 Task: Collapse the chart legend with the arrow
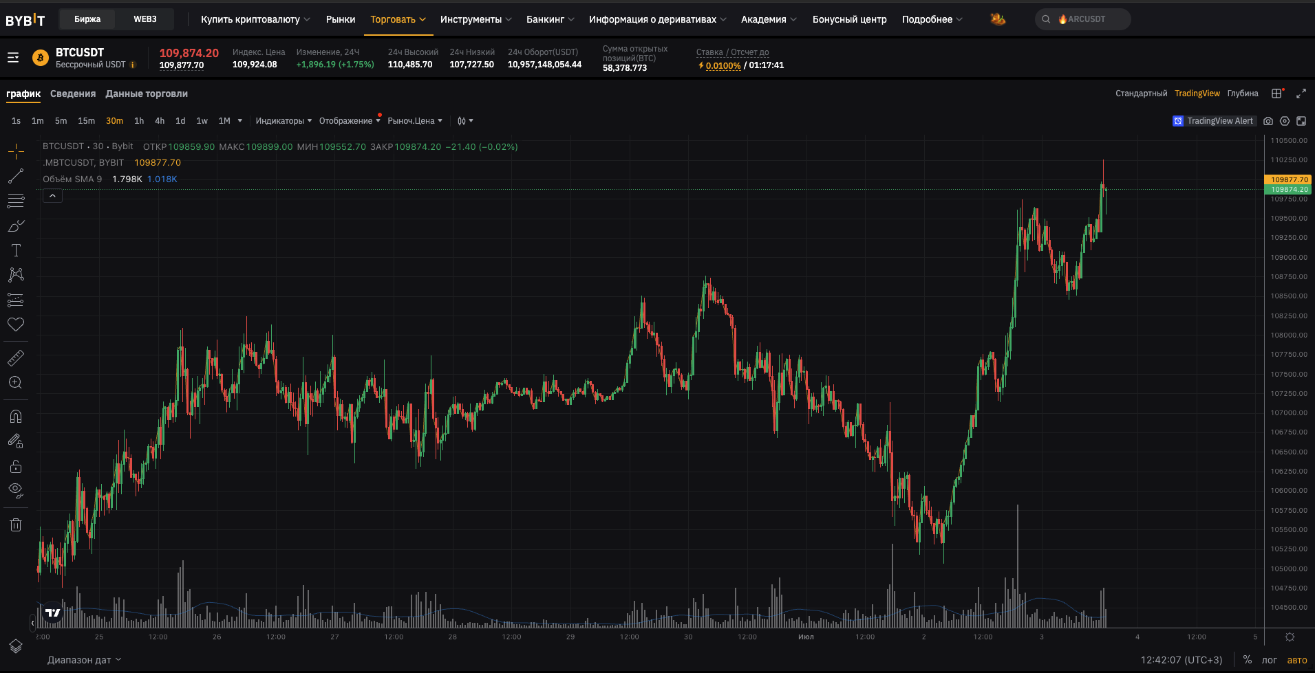53,196
